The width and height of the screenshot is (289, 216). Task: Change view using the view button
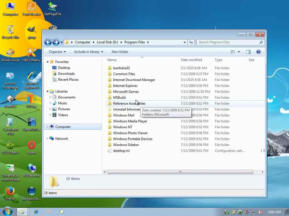click(x=233, y=52)
